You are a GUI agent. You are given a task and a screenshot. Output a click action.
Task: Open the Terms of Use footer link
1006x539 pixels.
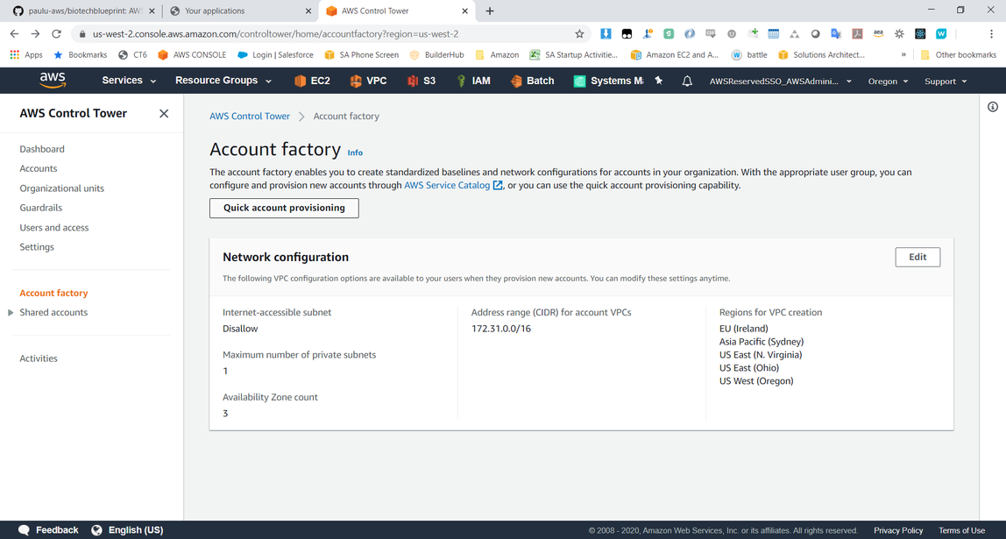coord(961,530)
